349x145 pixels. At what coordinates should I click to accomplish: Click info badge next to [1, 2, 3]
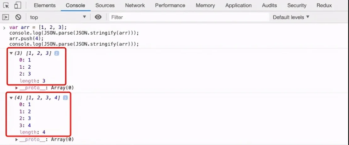click(x=57, y=53)
